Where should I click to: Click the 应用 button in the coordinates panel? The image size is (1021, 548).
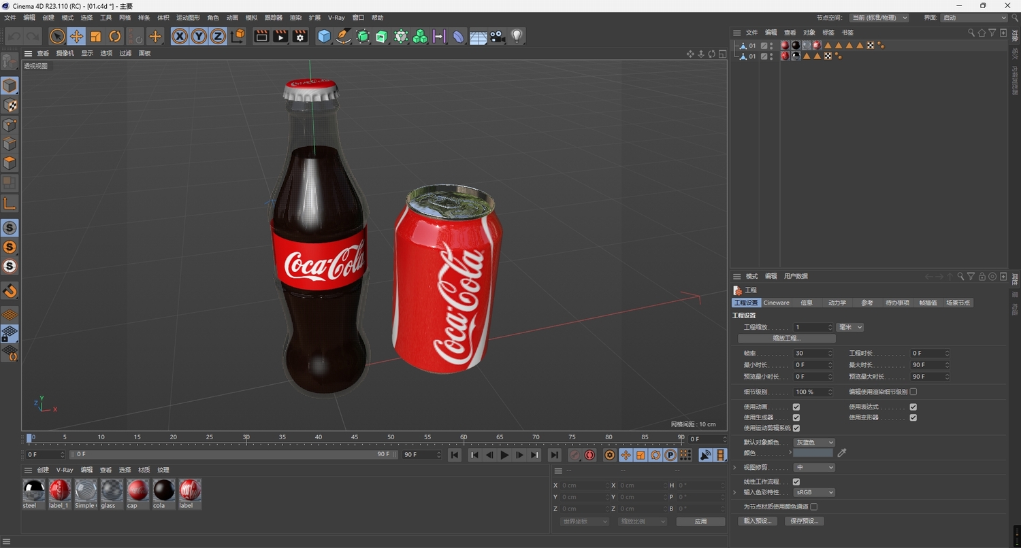coord(700,521)
